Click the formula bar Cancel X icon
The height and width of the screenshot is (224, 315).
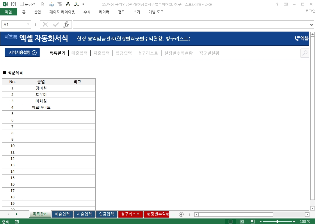point(45,24)
